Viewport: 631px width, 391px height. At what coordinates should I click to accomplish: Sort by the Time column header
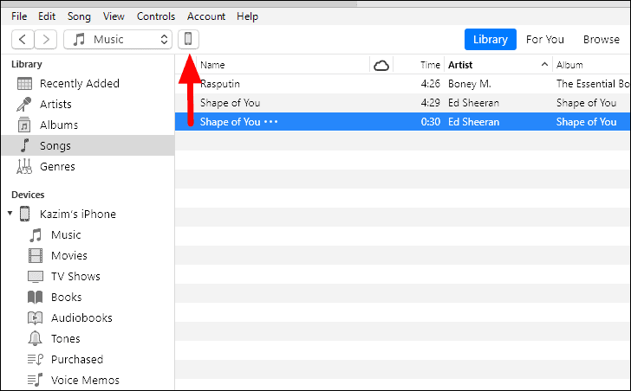pos(430,65)
